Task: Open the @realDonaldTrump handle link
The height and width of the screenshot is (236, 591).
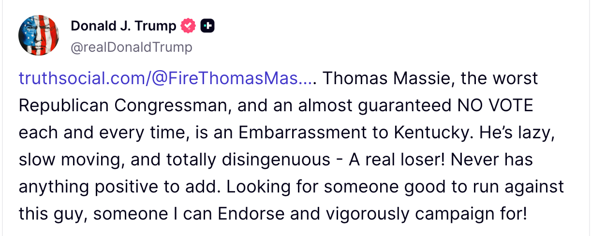Action: [x=132, y=47]
